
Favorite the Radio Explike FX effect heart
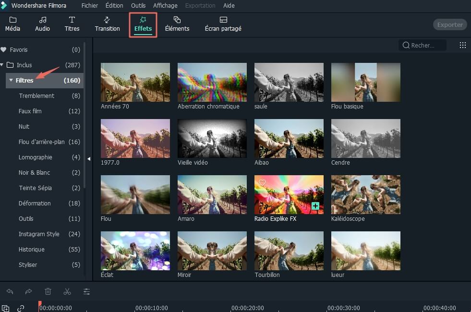point(263,182)
